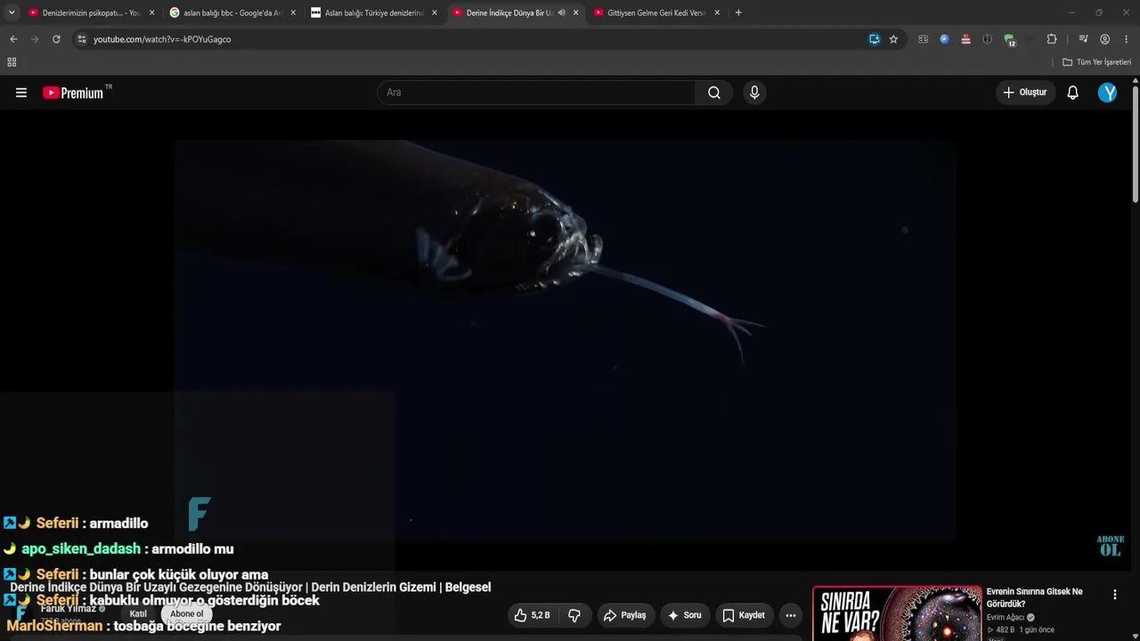Click the YouTube search field
The width and height of the screenshot is (1140, 641).
tap(537, 93)
